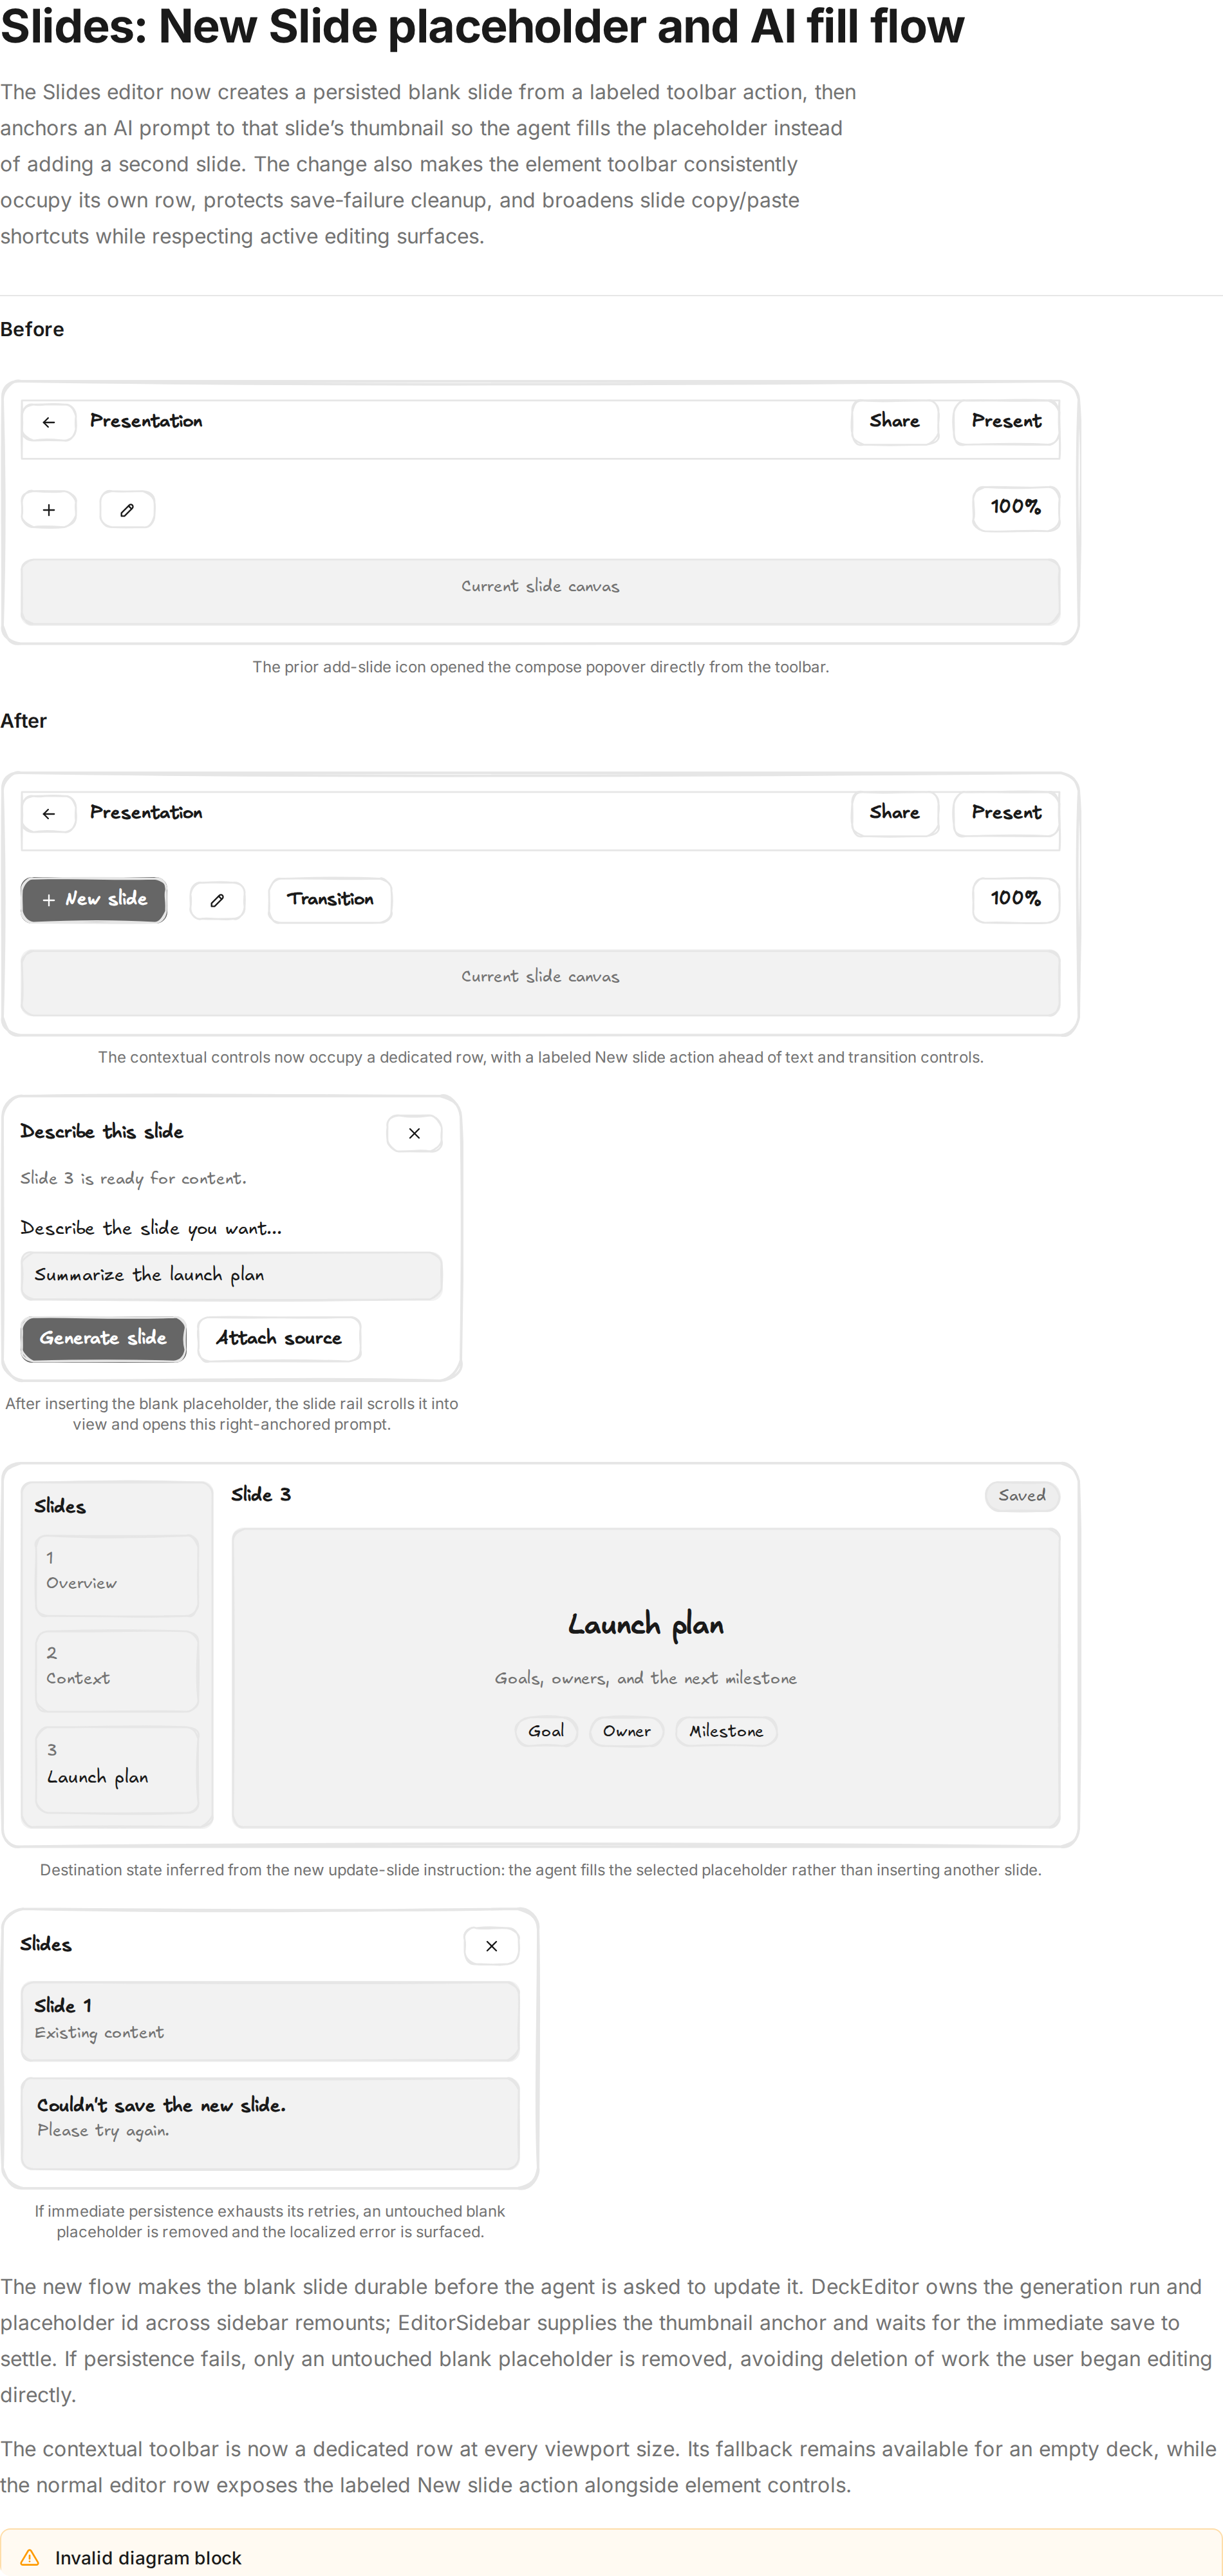Select the pencil edit icon in the Before toolbar
Screen dimensions: 1223x2576
(x=127, y=510)
